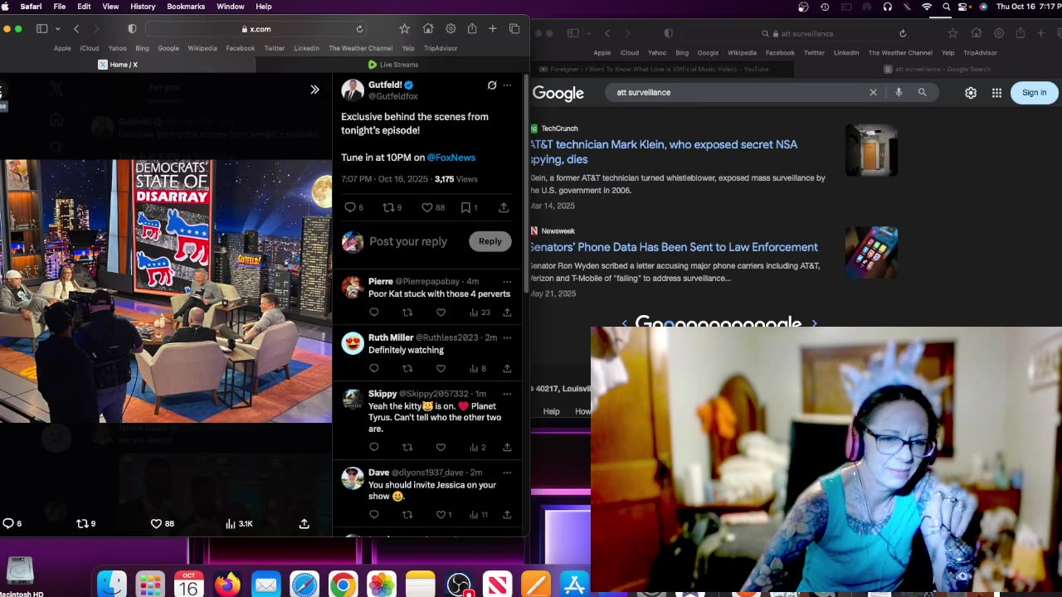This screenshot has width=1062, height=597.
Task: Bookmark Gutfeld's post
Action: [x=465, y=207]
